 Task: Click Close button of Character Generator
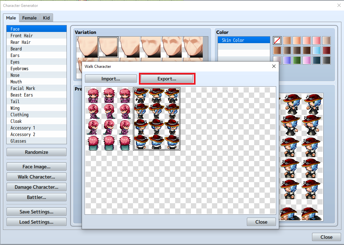tap(327, 237)
